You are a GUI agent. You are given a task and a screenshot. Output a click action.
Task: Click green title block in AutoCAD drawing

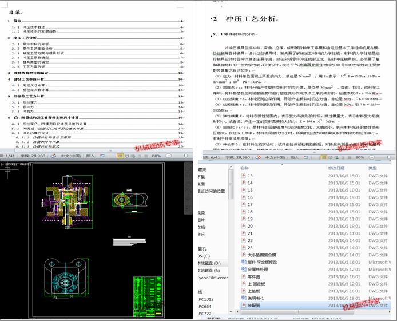(148, 296)
